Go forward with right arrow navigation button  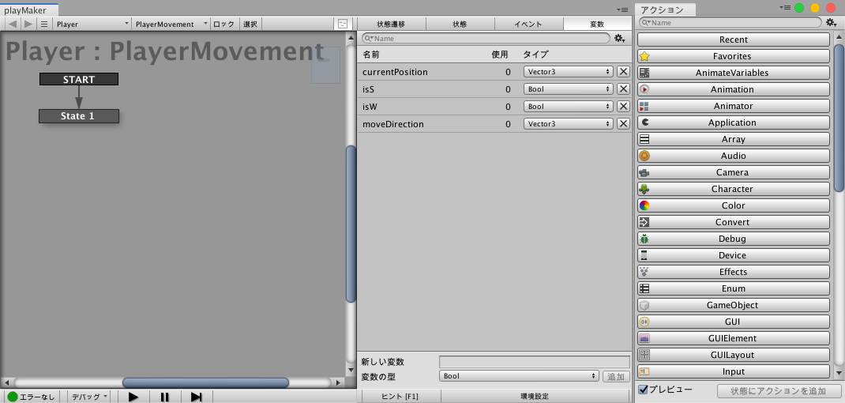pyautogui.click(x=28, y=24)
